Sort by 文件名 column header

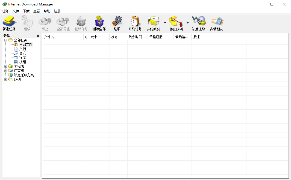(x=63, y=37)
